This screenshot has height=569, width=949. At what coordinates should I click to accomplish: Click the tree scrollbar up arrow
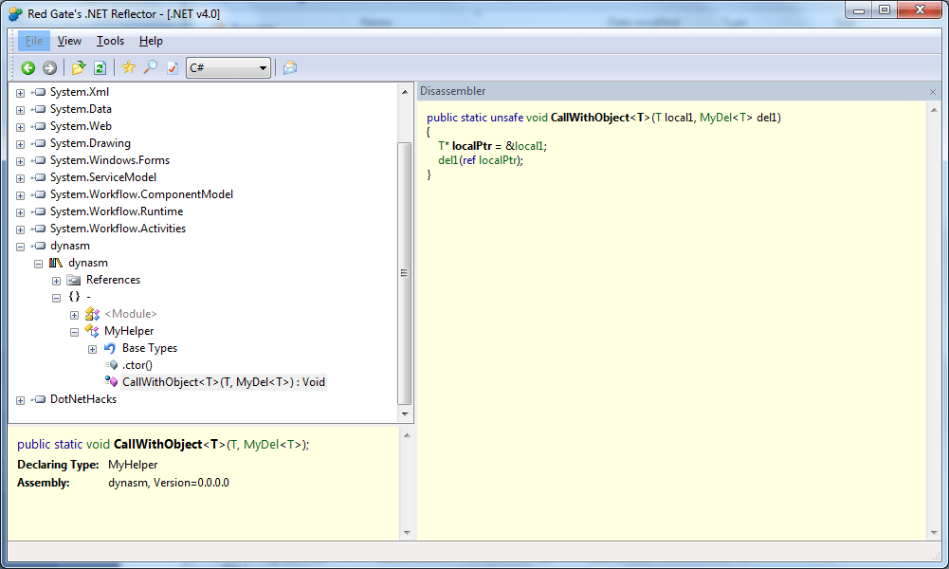click(405, 91)
